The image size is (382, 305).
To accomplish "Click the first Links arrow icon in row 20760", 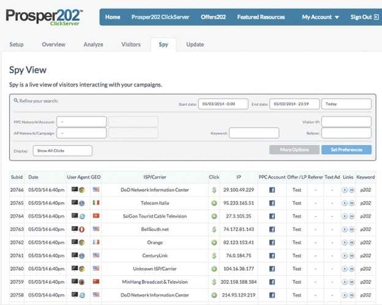I will pos(344,269).
